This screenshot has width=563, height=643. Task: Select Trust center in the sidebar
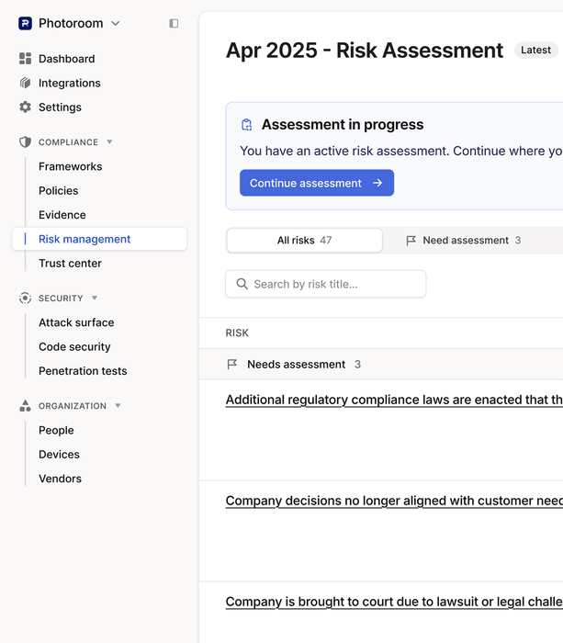coord(70,264)
